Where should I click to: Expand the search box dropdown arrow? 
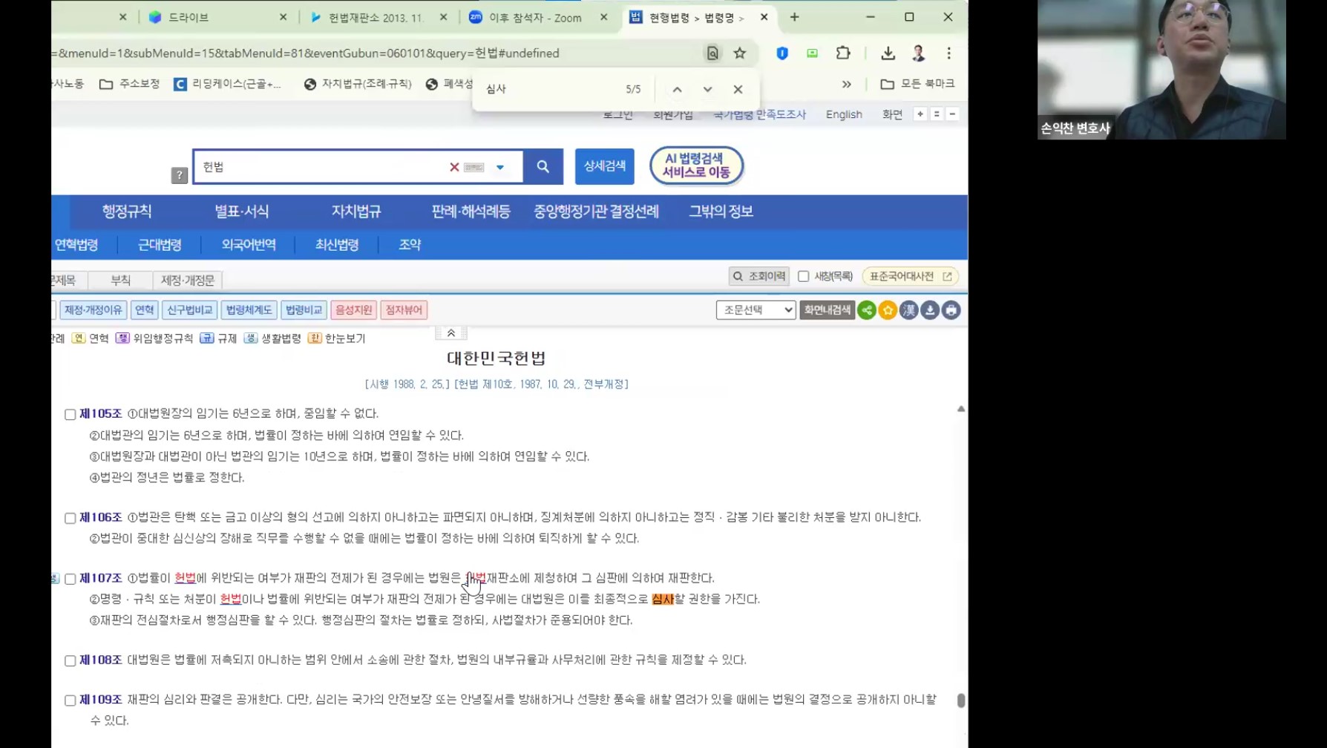(x=500, y=167)
